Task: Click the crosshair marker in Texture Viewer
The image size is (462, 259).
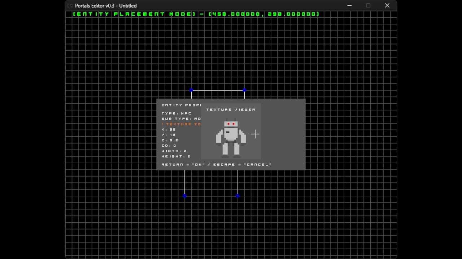Action: point(255,134)
